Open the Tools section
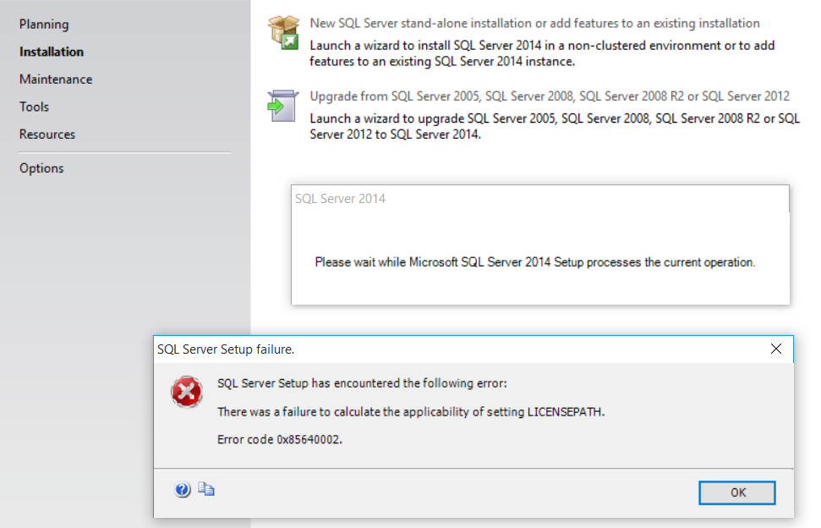 coord(34,107)
